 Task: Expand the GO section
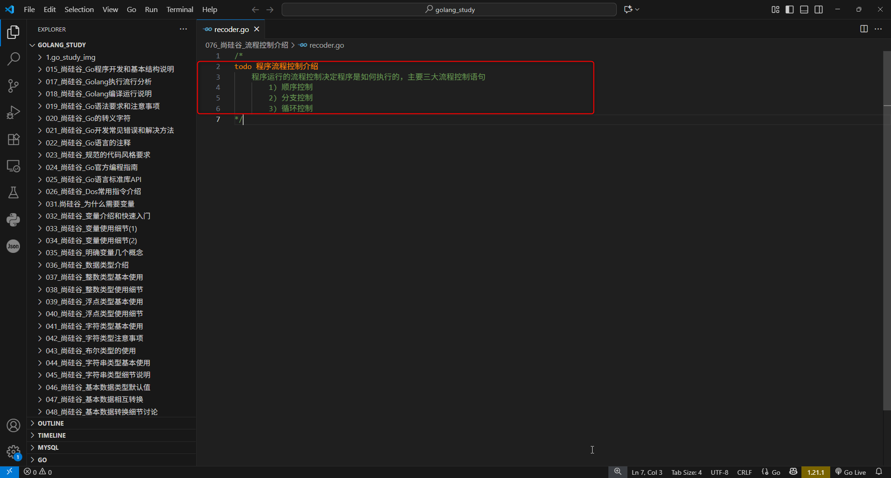[111, 460]
